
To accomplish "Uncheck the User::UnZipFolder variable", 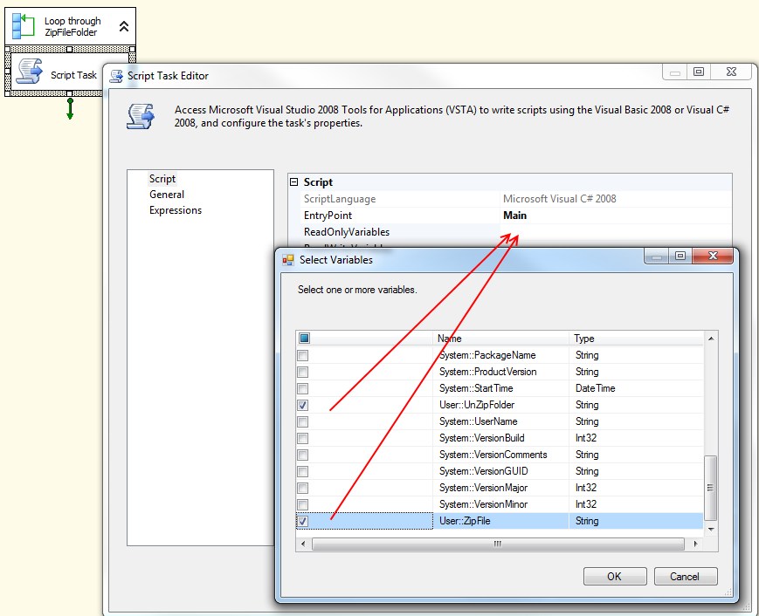I will [302, 405].
